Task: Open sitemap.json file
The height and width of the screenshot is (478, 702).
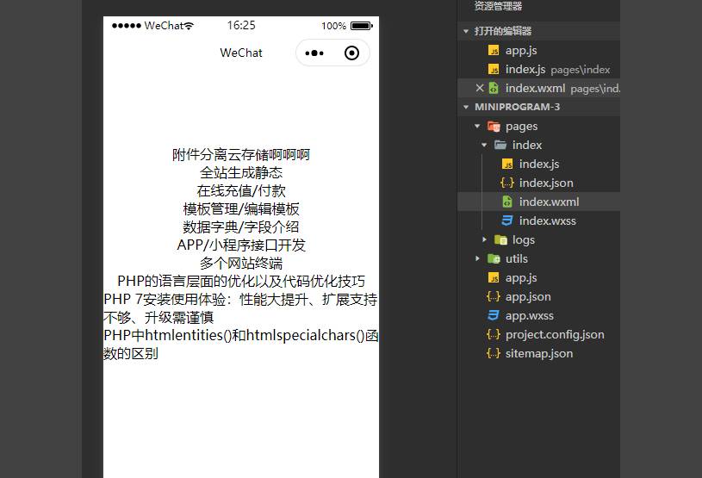Action: click(538, 353)
